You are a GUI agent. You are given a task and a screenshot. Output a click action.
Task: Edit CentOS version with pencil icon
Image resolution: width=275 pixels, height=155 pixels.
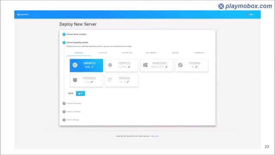(129, 67)
